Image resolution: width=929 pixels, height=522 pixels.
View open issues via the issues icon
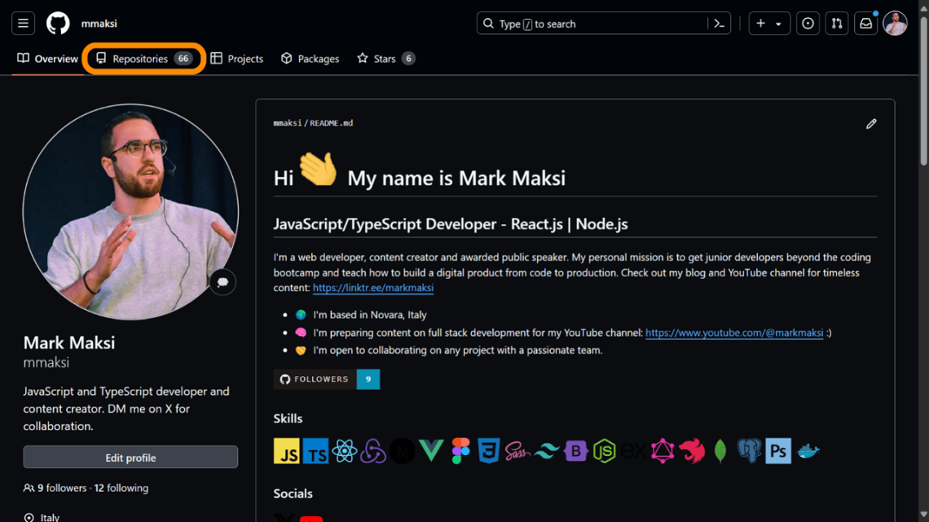click(808, 23)
